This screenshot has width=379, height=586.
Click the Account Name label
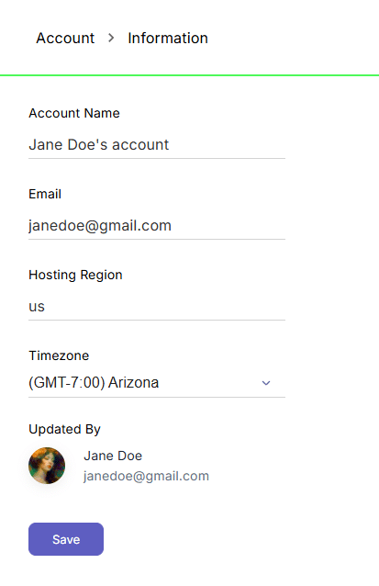click(x=74, y=113)
